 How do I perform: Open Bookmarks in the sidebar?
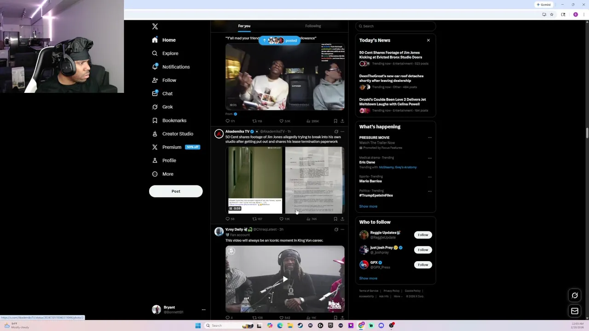tap(169, 120)
